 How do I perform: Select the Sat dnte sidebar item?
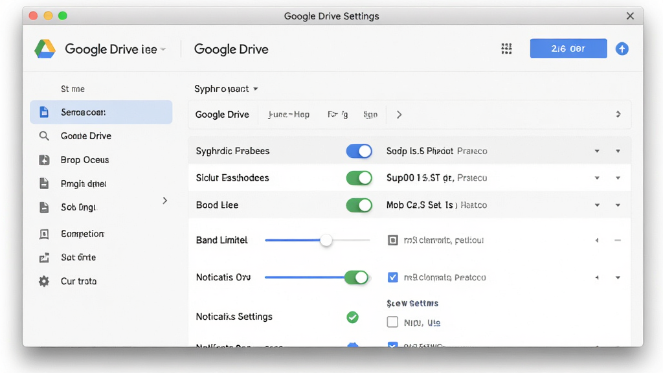pos(101,258)
